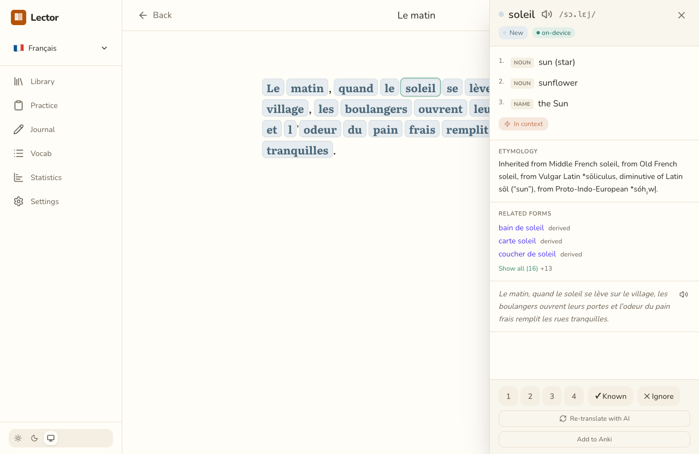Add the word to Anki

[x=594, y=439]
